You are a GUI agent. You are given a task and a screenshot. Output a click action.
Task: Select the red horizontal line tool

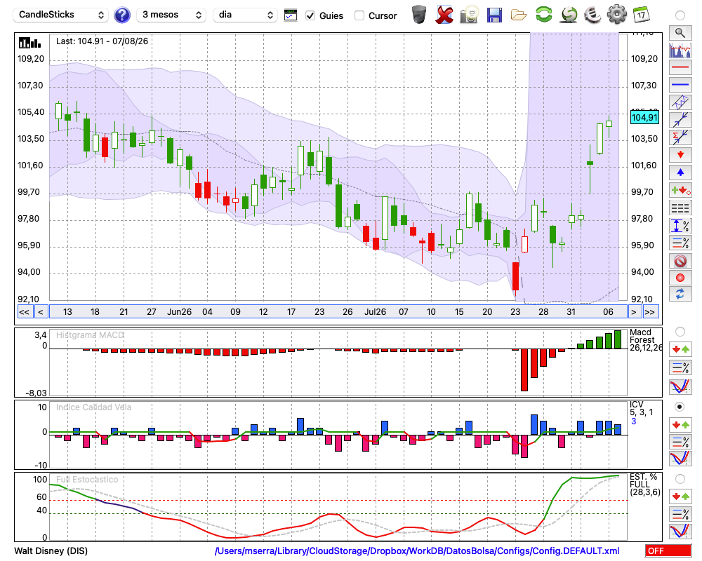tap(680, 67)
